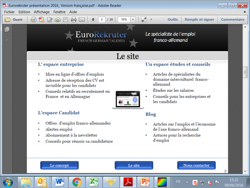Click the Alertes emploi bullet text
Viewport: 250px width, 188px height.
[x=59, y=129]
